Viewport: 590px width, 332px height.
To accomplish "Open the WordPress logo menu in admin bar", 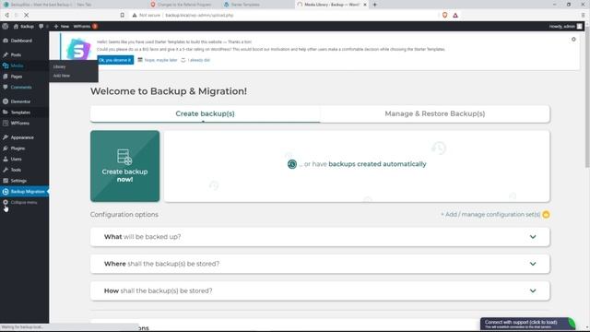I will (x=6, y=27).
